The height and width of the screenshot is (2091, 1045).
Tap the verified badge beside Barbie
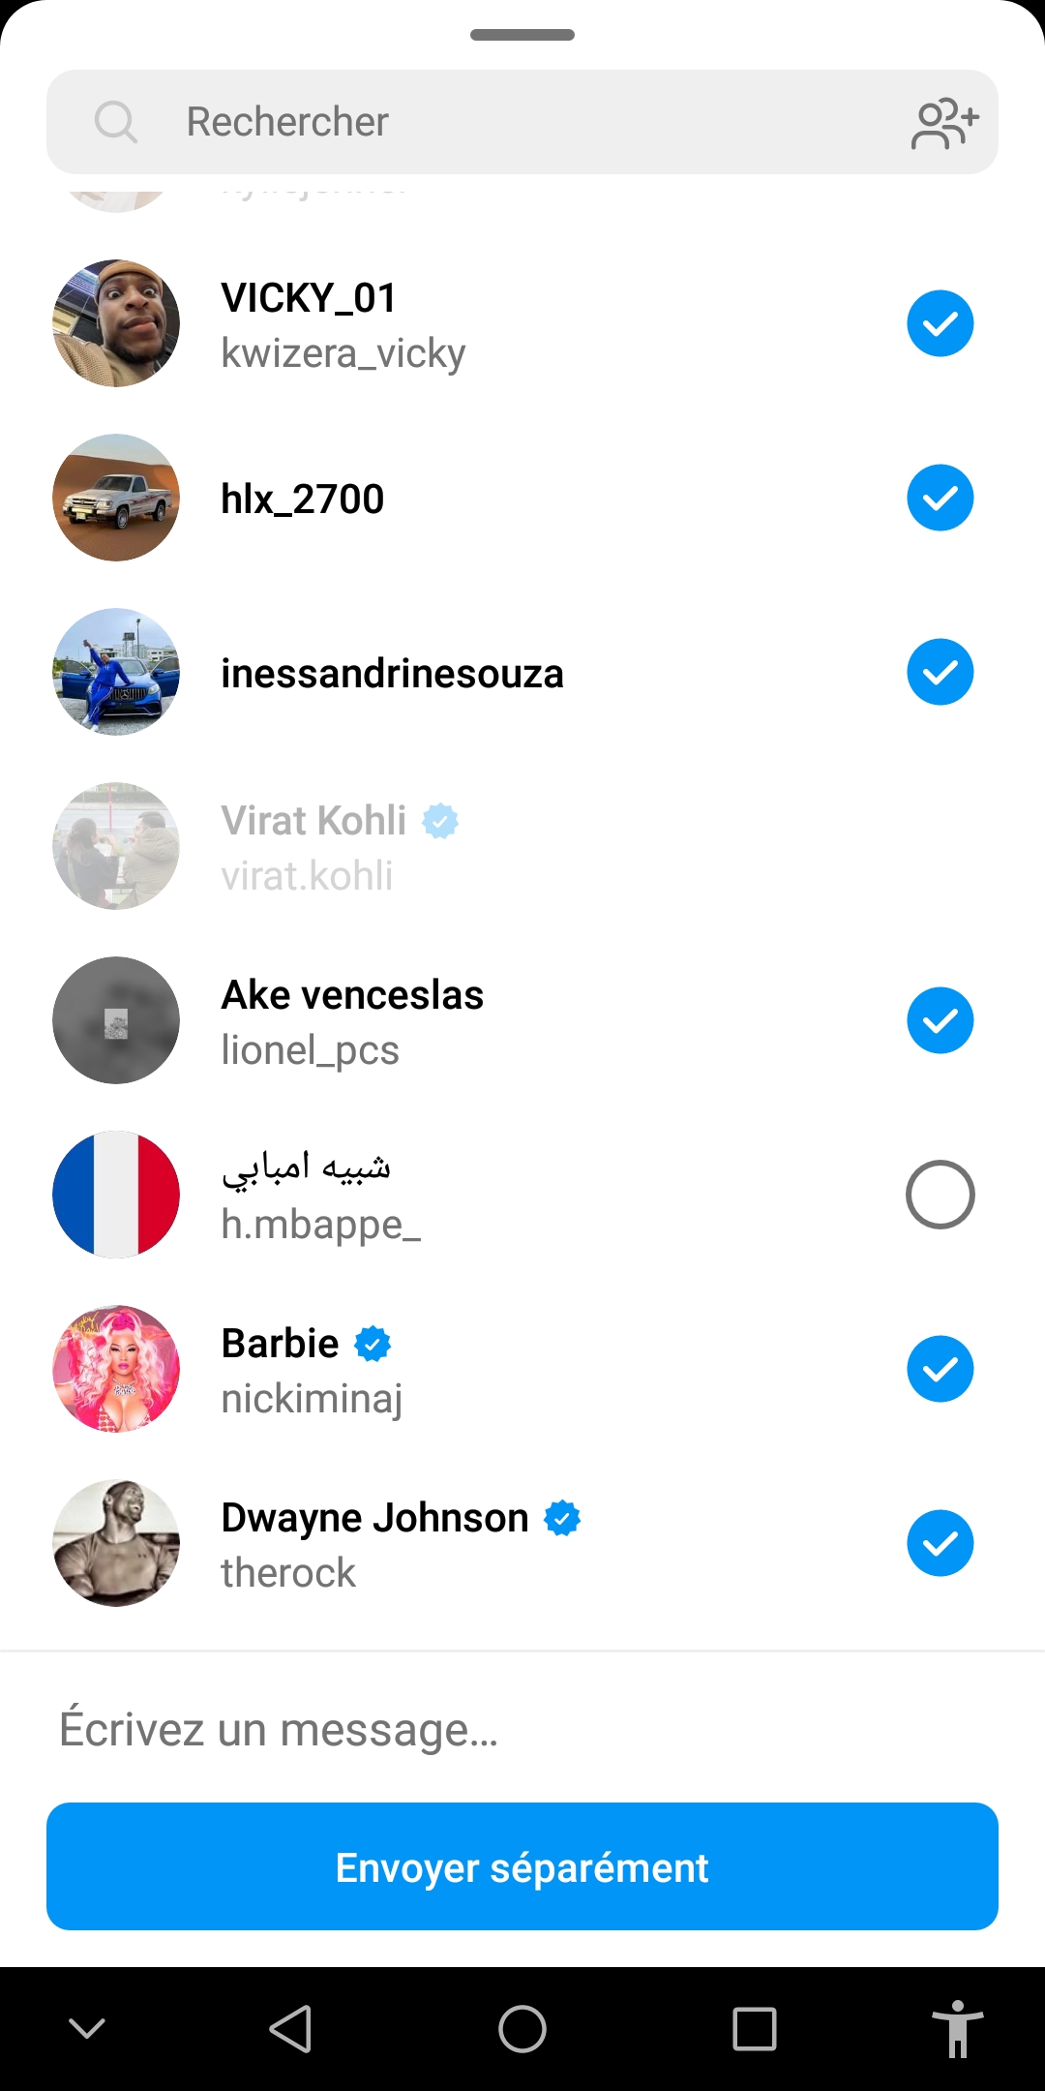pos(373,1344)
